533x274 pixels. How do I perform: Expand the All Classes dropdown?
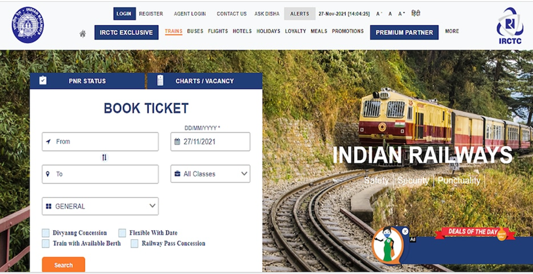tap(210, 174)
